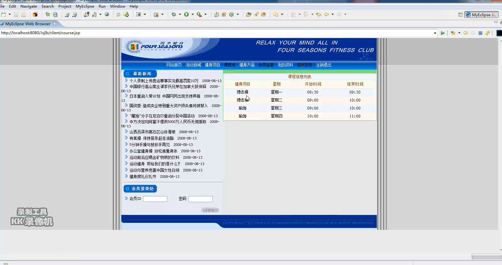
Task: Click the 健身项目 navigation link
Action: point(212,65)
